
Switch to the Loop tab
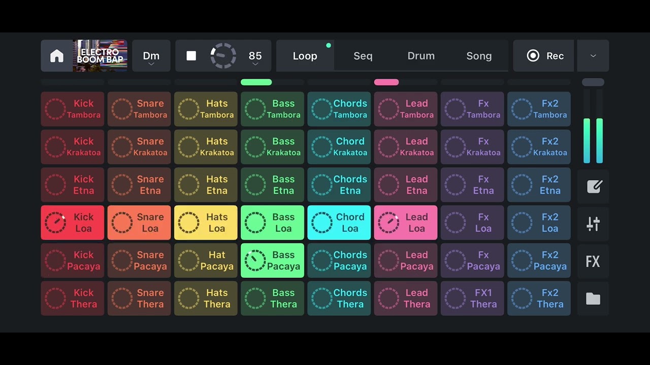pyautogui.click(x=305, y=56)
